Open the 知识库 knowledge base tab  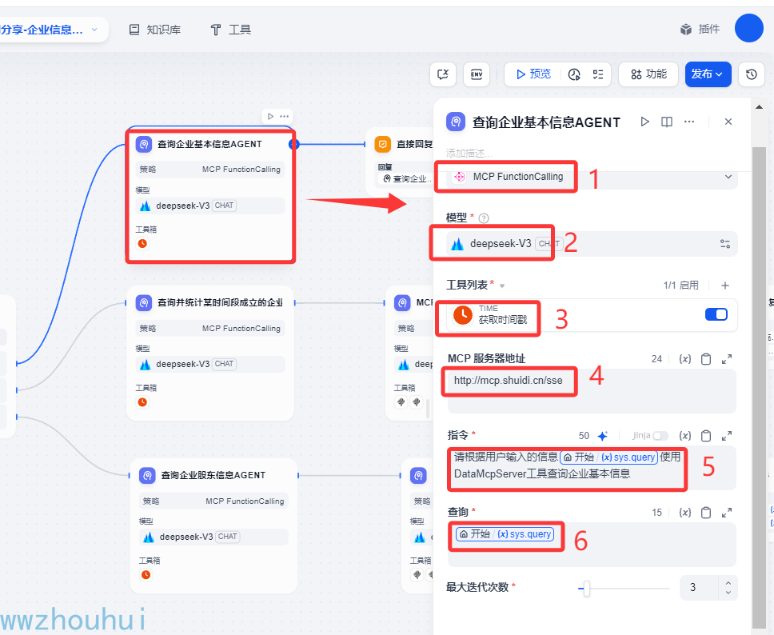click(154, 30)
